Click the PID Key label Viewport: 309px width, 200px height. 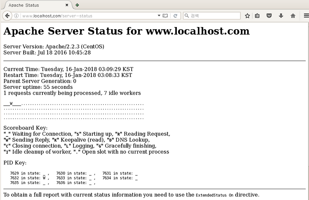pyautogui.click(x=15, y=163)
